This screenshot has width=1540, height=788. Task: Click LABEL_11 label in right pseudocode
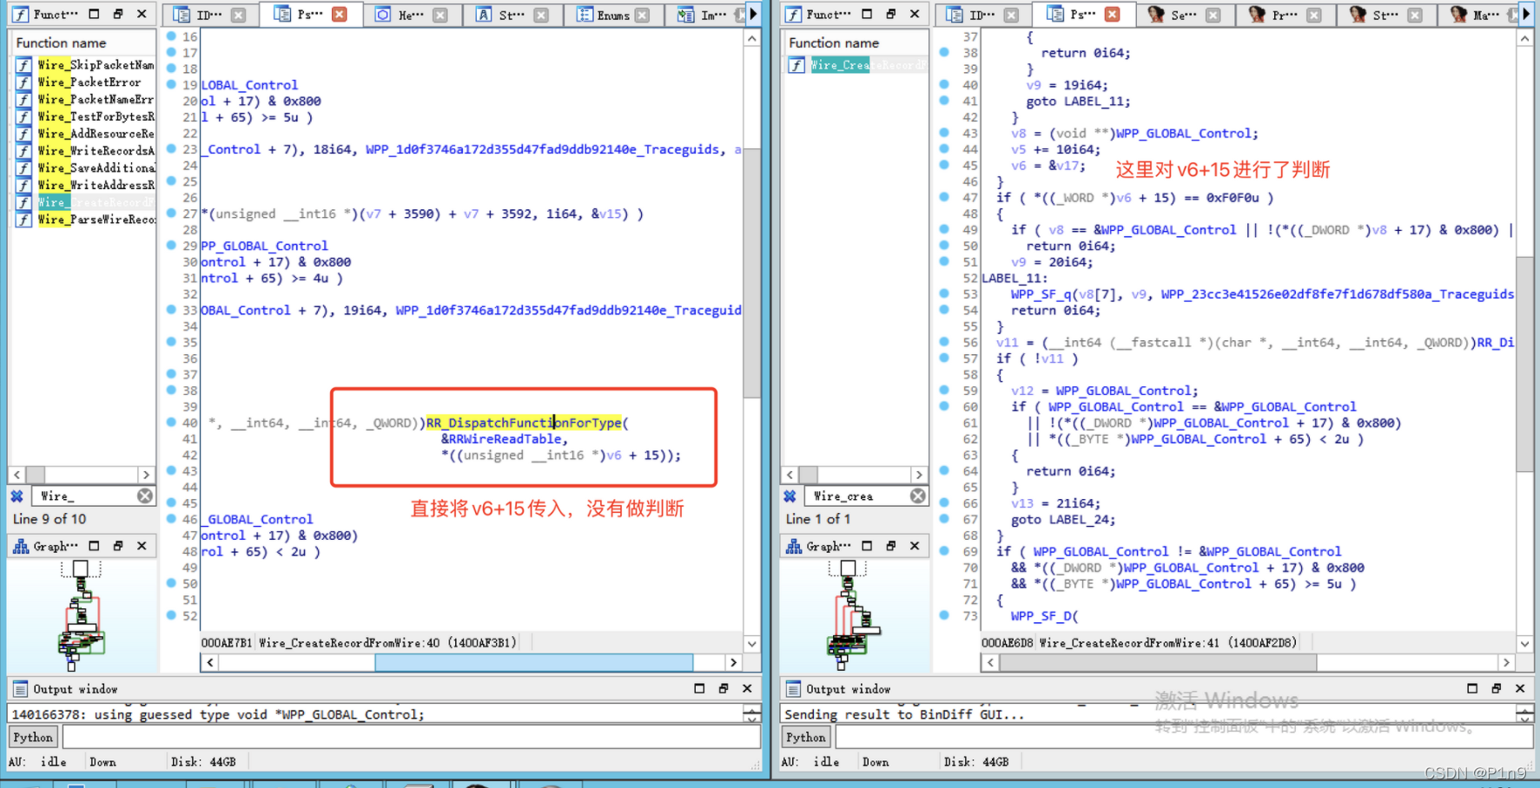tap(1014, 278)
